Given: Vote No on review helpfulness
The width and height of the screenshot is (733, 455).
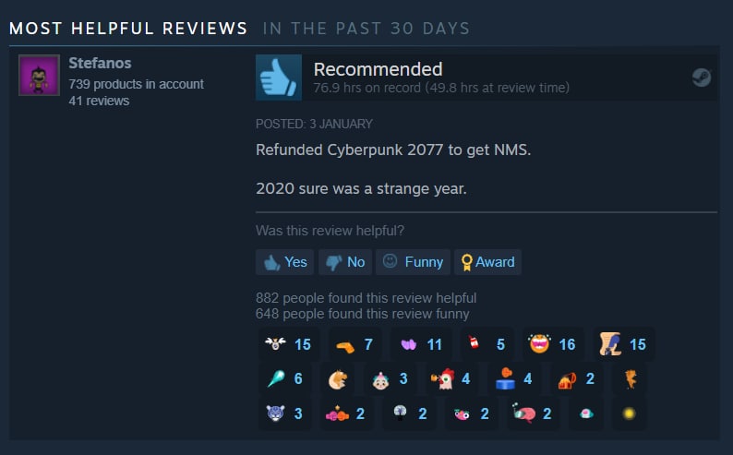Looking at the screenshot, I should click(x=345, y=262).
